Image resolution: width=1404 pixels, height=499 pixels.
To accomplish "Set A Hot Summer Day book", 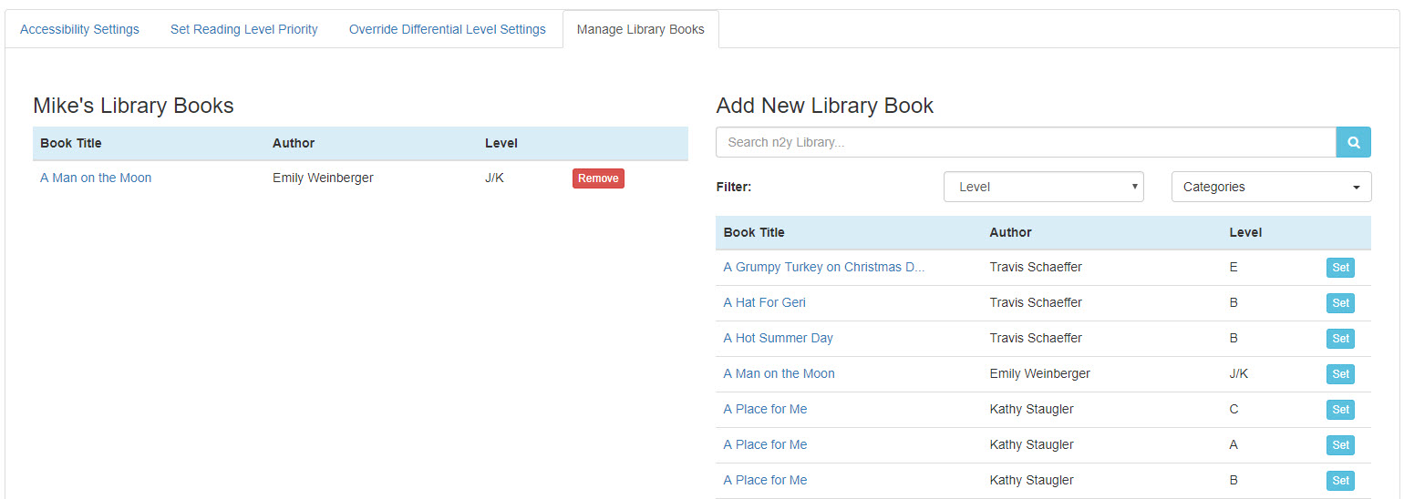I will (1340, 339).
